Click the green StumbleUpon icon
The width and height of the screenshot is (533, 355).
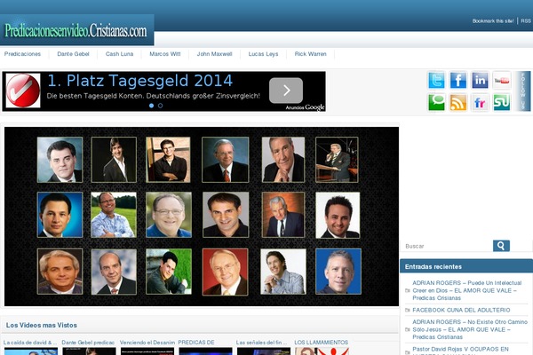click(x=501, y=102)
